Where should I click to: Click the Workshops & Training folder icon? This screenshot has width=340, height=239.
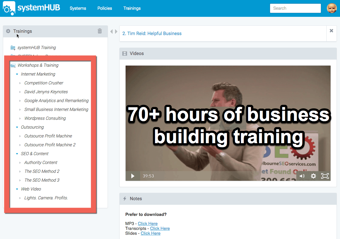(x=13, y=65)
